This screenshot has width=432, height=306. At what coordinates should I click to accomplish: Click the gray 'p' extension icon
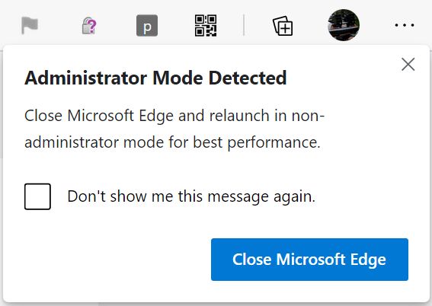pyautogui.click(x=147, y=26)
